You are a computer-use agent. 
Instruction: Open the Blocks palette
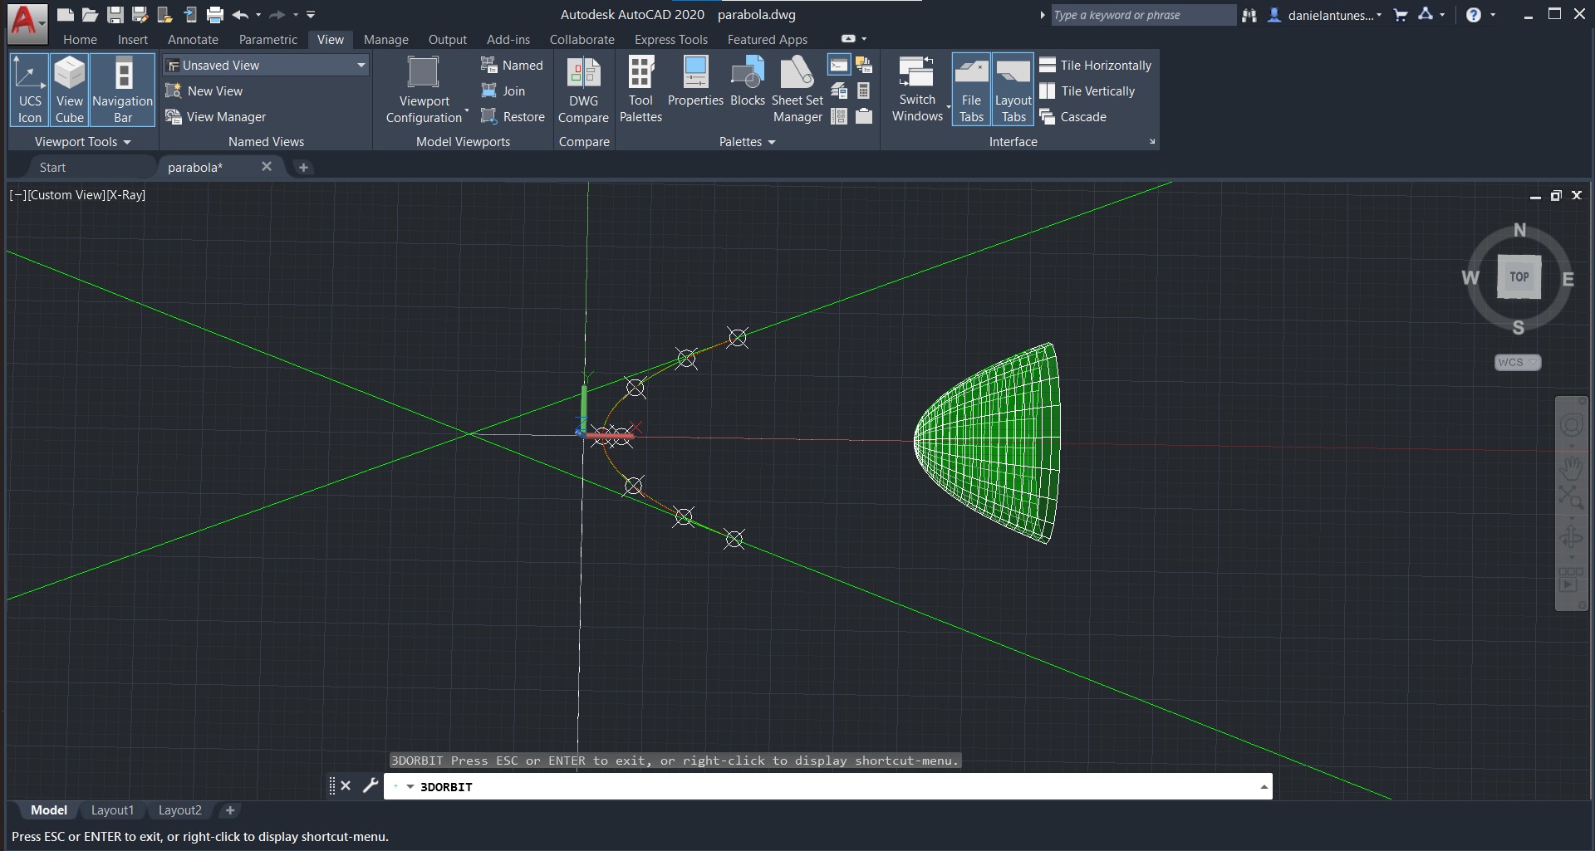pyautogui.click(x=747, y=82)
